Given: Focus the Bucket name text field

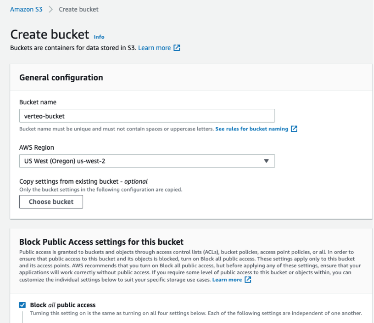Looking at the screenshot, I should coord(147,116).
